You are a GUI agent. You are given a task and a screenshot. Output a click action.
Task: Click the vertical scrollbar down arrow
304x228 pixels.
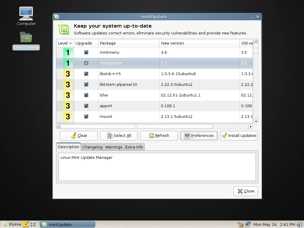256,121
